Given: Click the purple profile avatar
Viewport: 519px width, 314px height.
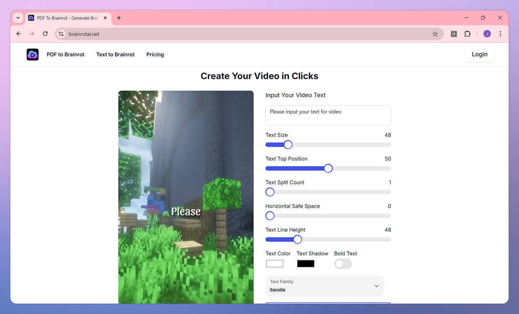Looking at the screenshot, I should (x=487, y=33).
